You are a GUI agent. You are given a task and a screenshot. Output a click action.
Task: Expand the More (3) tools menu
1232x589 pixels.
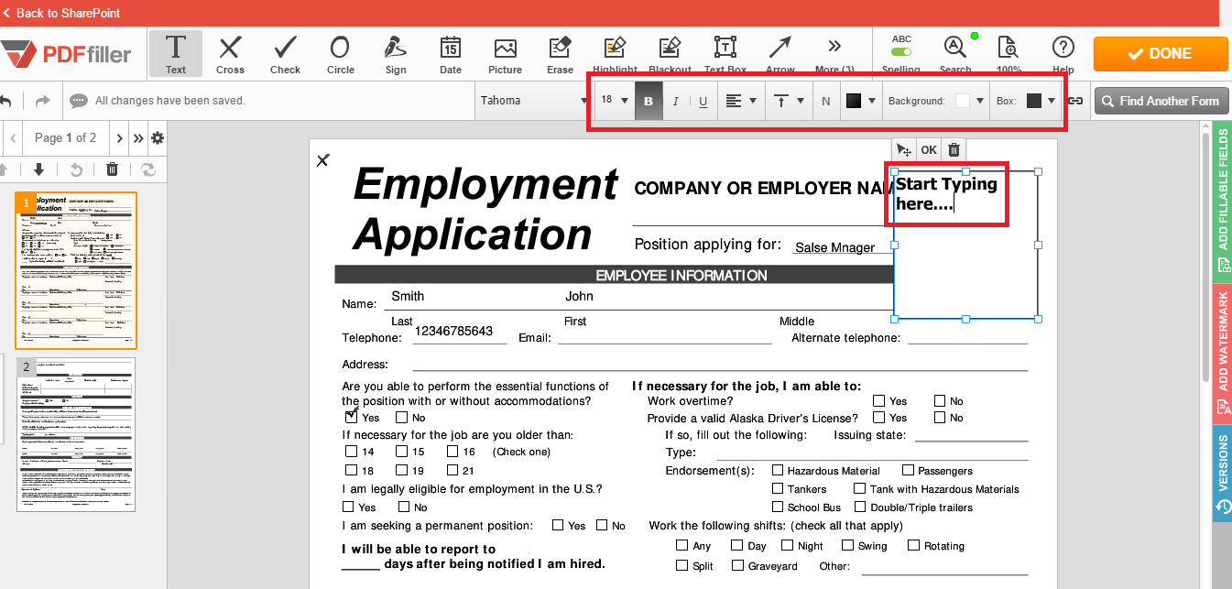[x=834, y=54]
